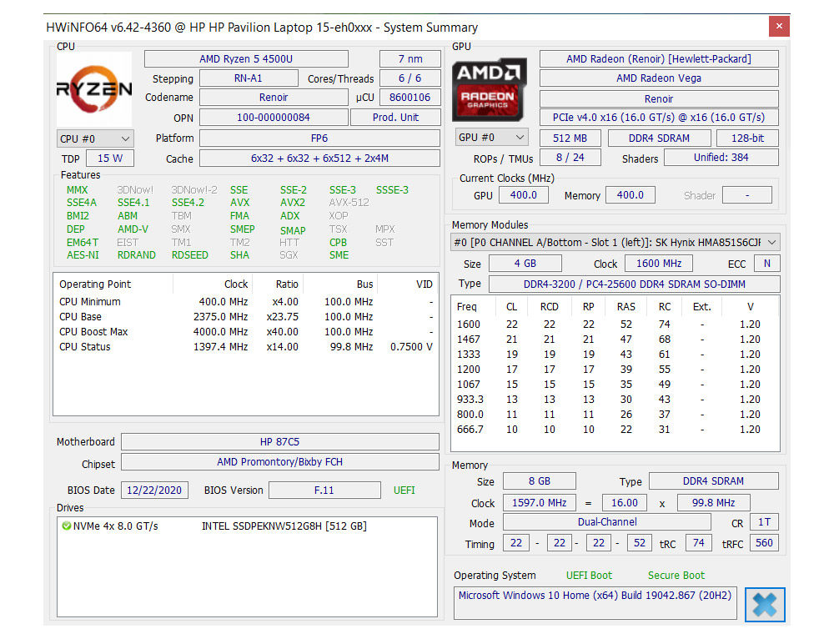The width and height of the screenshot is (834, 644).
Task: Click the CR 1T value
Action: pyautogui.click(x=764, y=522)
